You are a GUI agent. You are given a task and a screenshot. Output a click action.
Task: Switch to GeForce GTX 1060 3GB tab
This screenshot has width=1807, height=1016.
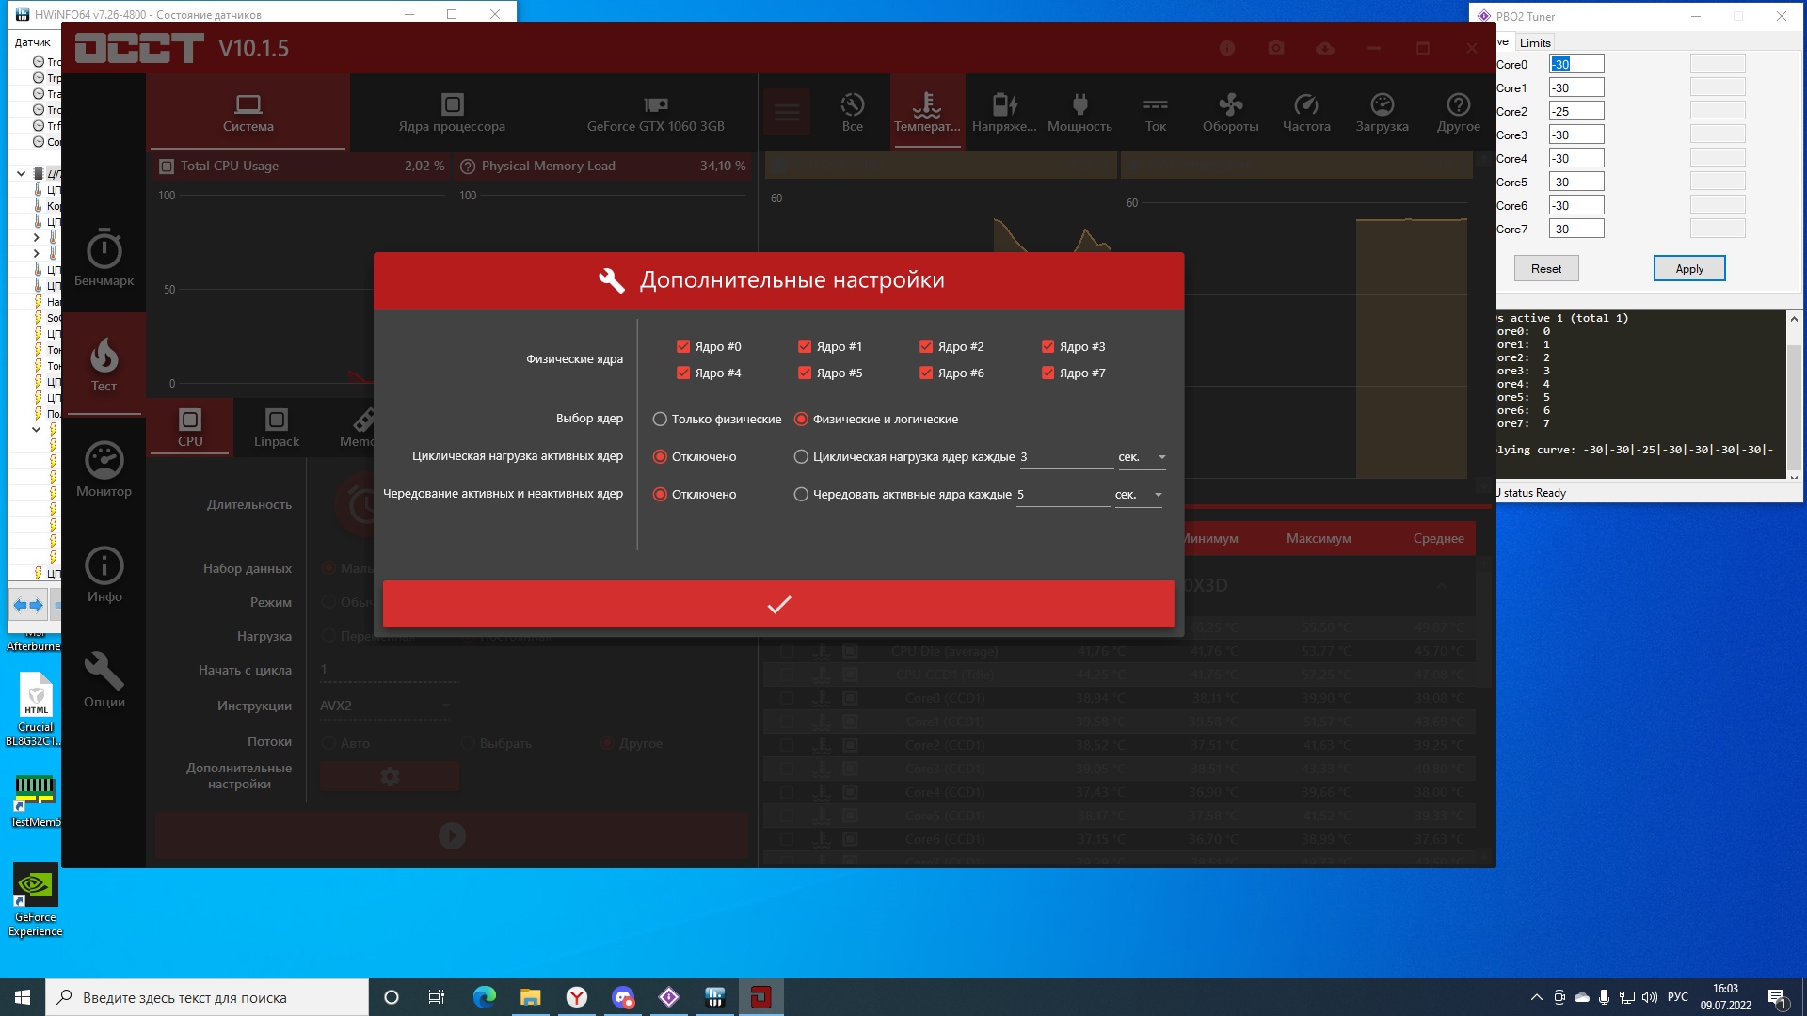coord(655,113)
